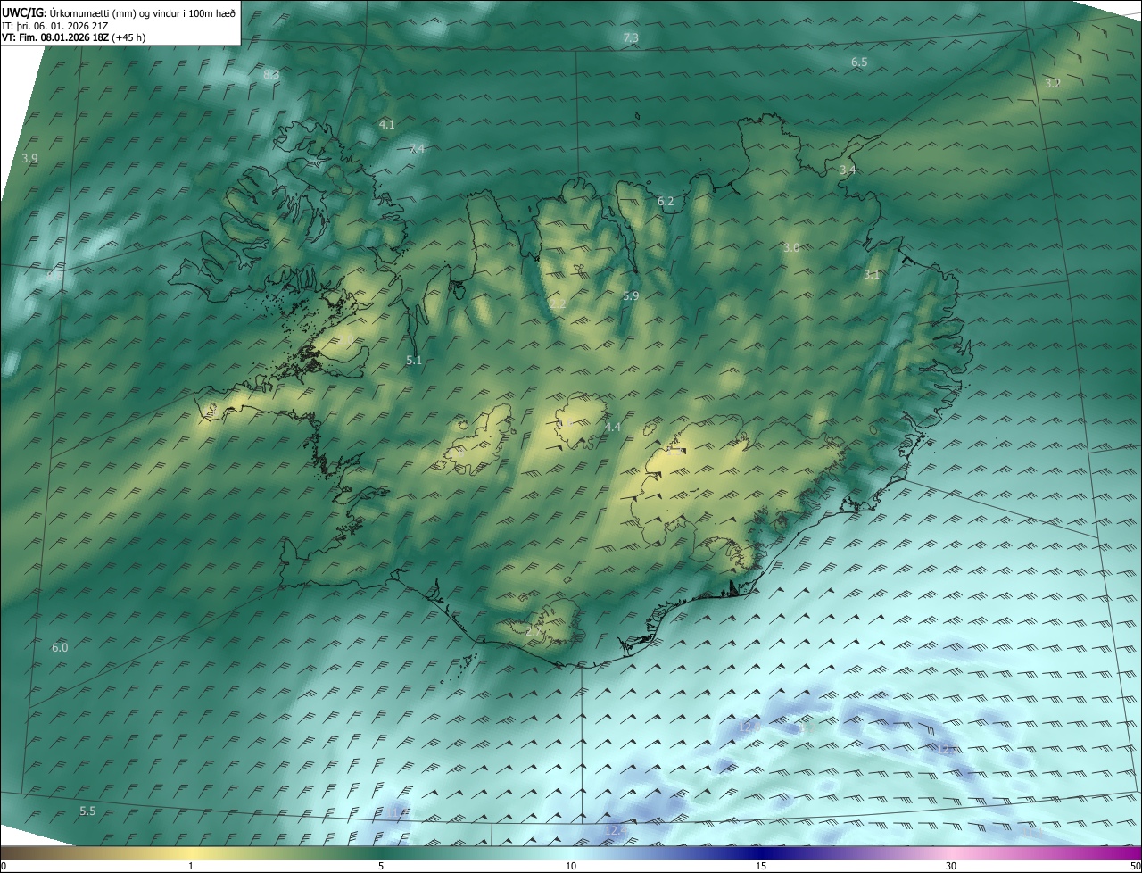Click the 6.5 value label on the map
The image size is (1142, 873).
pyautogui.click(x=859, y=62)
